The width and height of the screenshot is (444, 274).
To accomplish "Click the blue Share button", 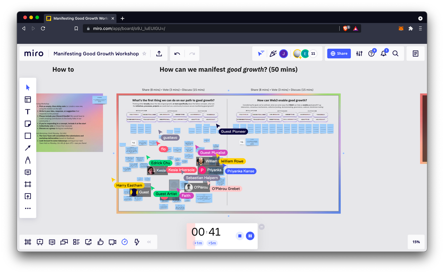I will (339, 54).
